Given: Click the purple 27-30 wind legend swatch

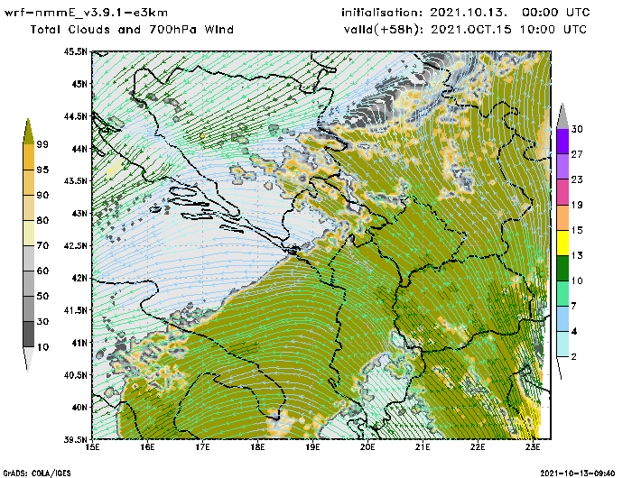Looking at the screenshot, I should coord(562,142).
